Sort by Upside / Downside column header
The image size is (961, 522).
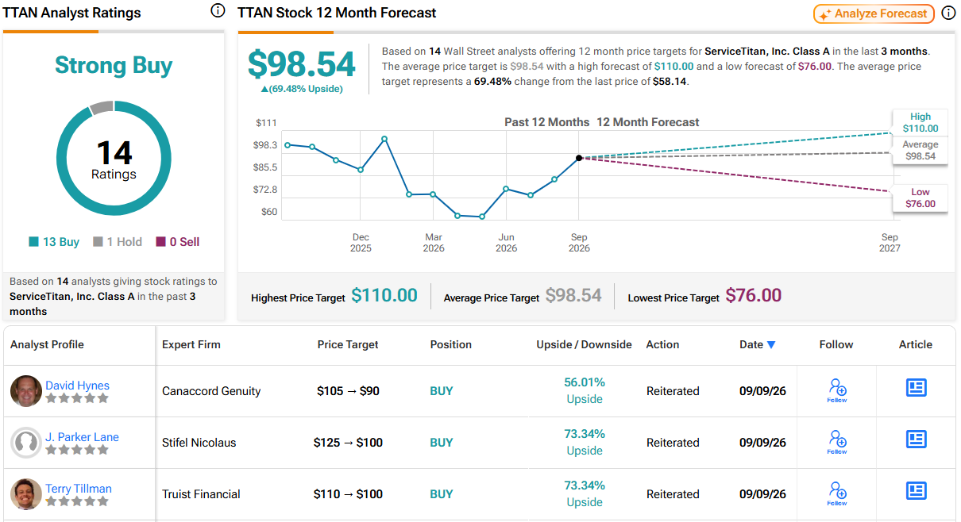click(584, 344)
